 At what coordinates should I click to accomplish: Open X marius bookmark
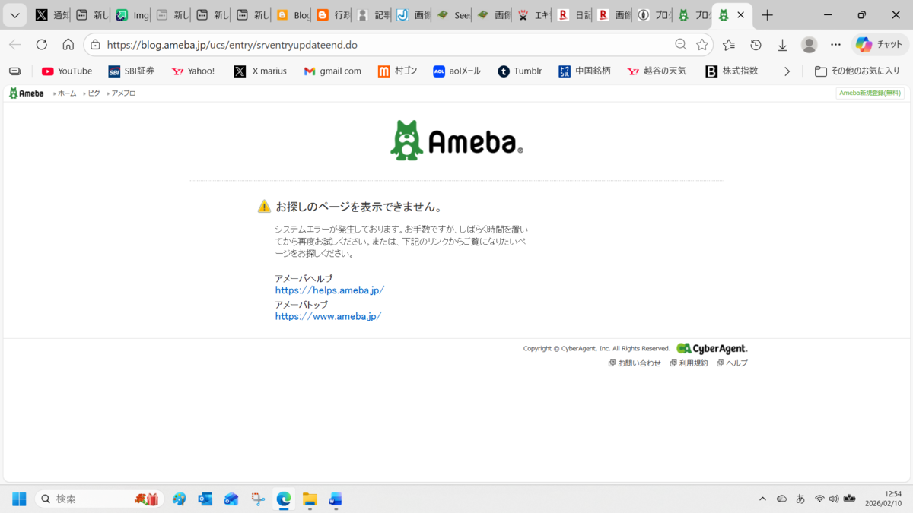[x=260, y=71]
